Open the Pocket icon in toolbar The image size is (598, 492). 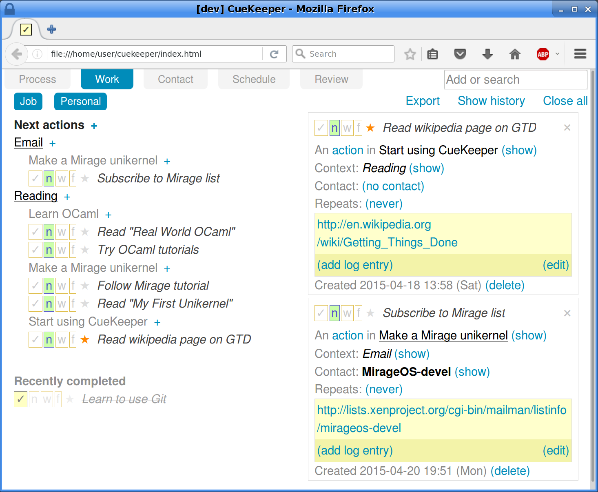pyautogui.click(x=460, y=54)
